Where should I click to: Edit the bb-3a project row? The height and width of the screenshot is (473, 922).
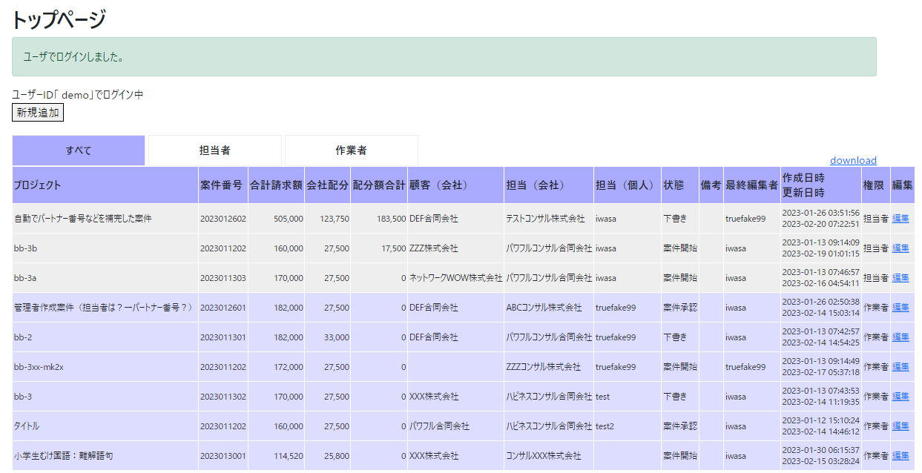pyautogui.click(x=900, y=278)
